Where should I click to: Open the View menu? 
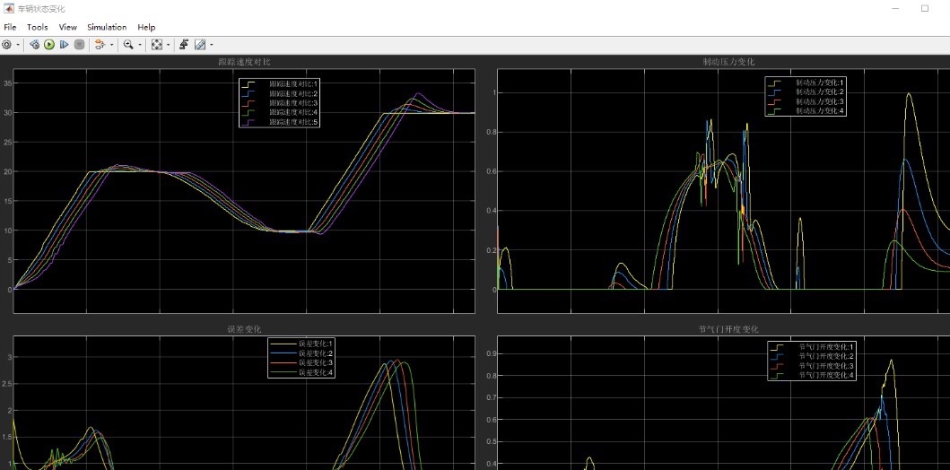click(68, 27)
